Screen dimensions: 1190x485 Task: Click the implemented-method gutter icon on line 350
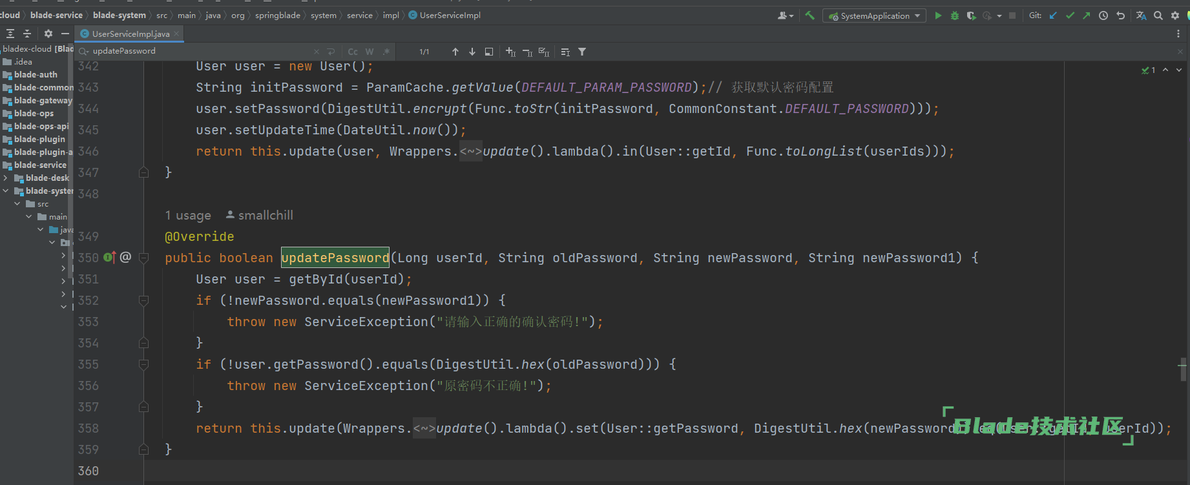(x=110, y=258)
